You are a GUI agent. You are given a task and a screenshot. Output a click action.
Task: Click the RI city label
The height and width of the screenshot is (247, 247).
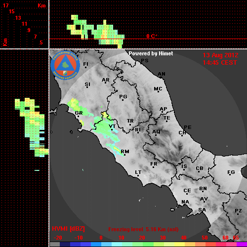click(x=138, y=130)
